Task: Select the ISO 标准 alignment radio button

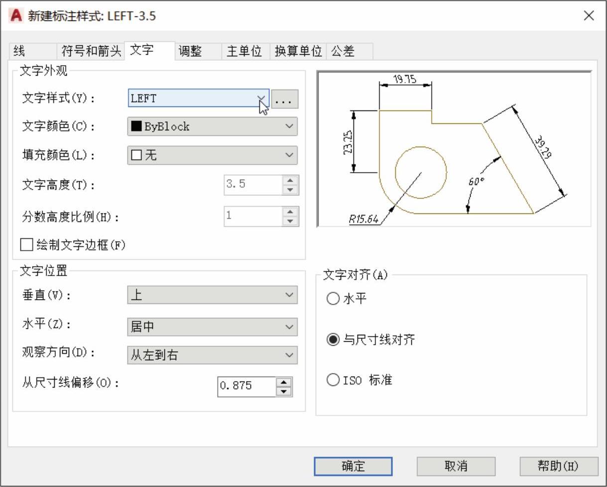Action: tap(333, 380)
